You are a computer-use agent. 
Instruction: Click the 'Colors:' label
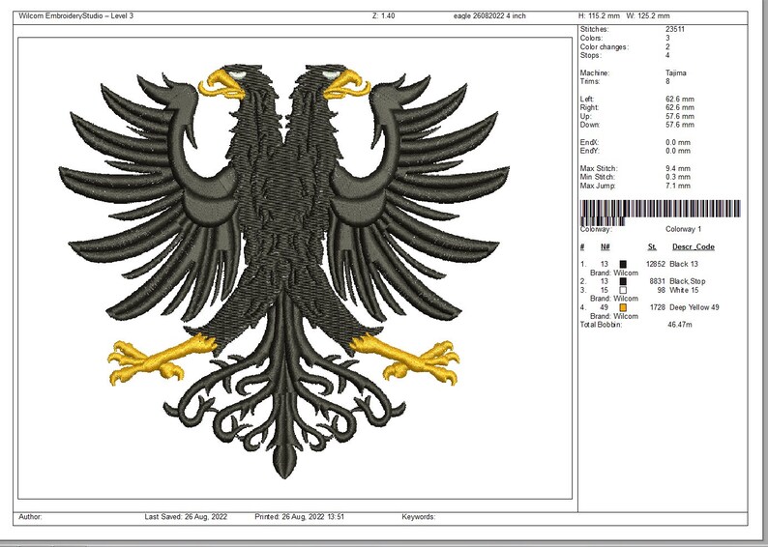[x=591, y=38]
